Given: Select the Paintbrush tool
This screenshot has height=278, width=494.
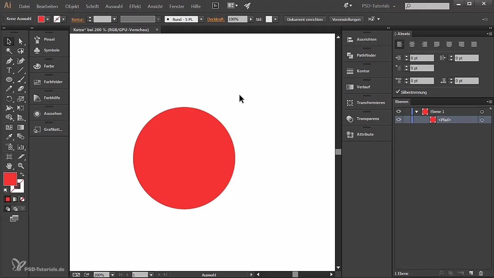Looking at the screenshot, I should (x=21, y=80).
